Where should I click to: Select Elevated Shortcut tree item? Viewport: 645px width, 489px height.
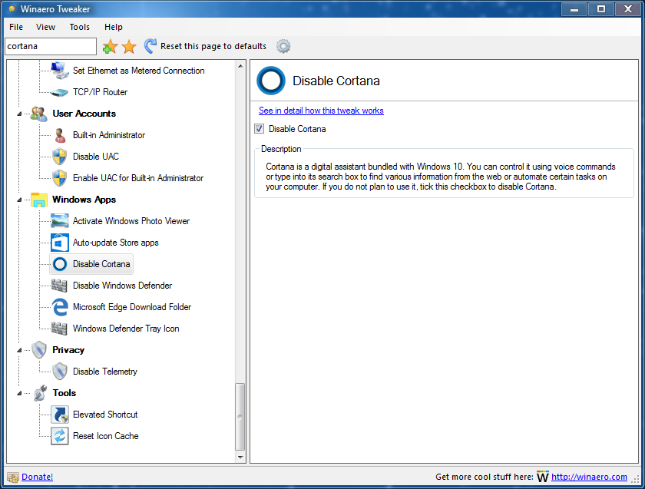pyautogui.click(x=105, y=414)
